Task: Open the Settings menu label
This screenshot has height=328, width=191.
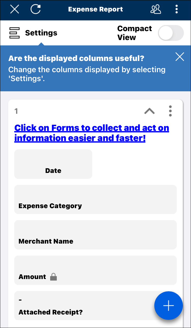Action: click(x=41, y=33)
